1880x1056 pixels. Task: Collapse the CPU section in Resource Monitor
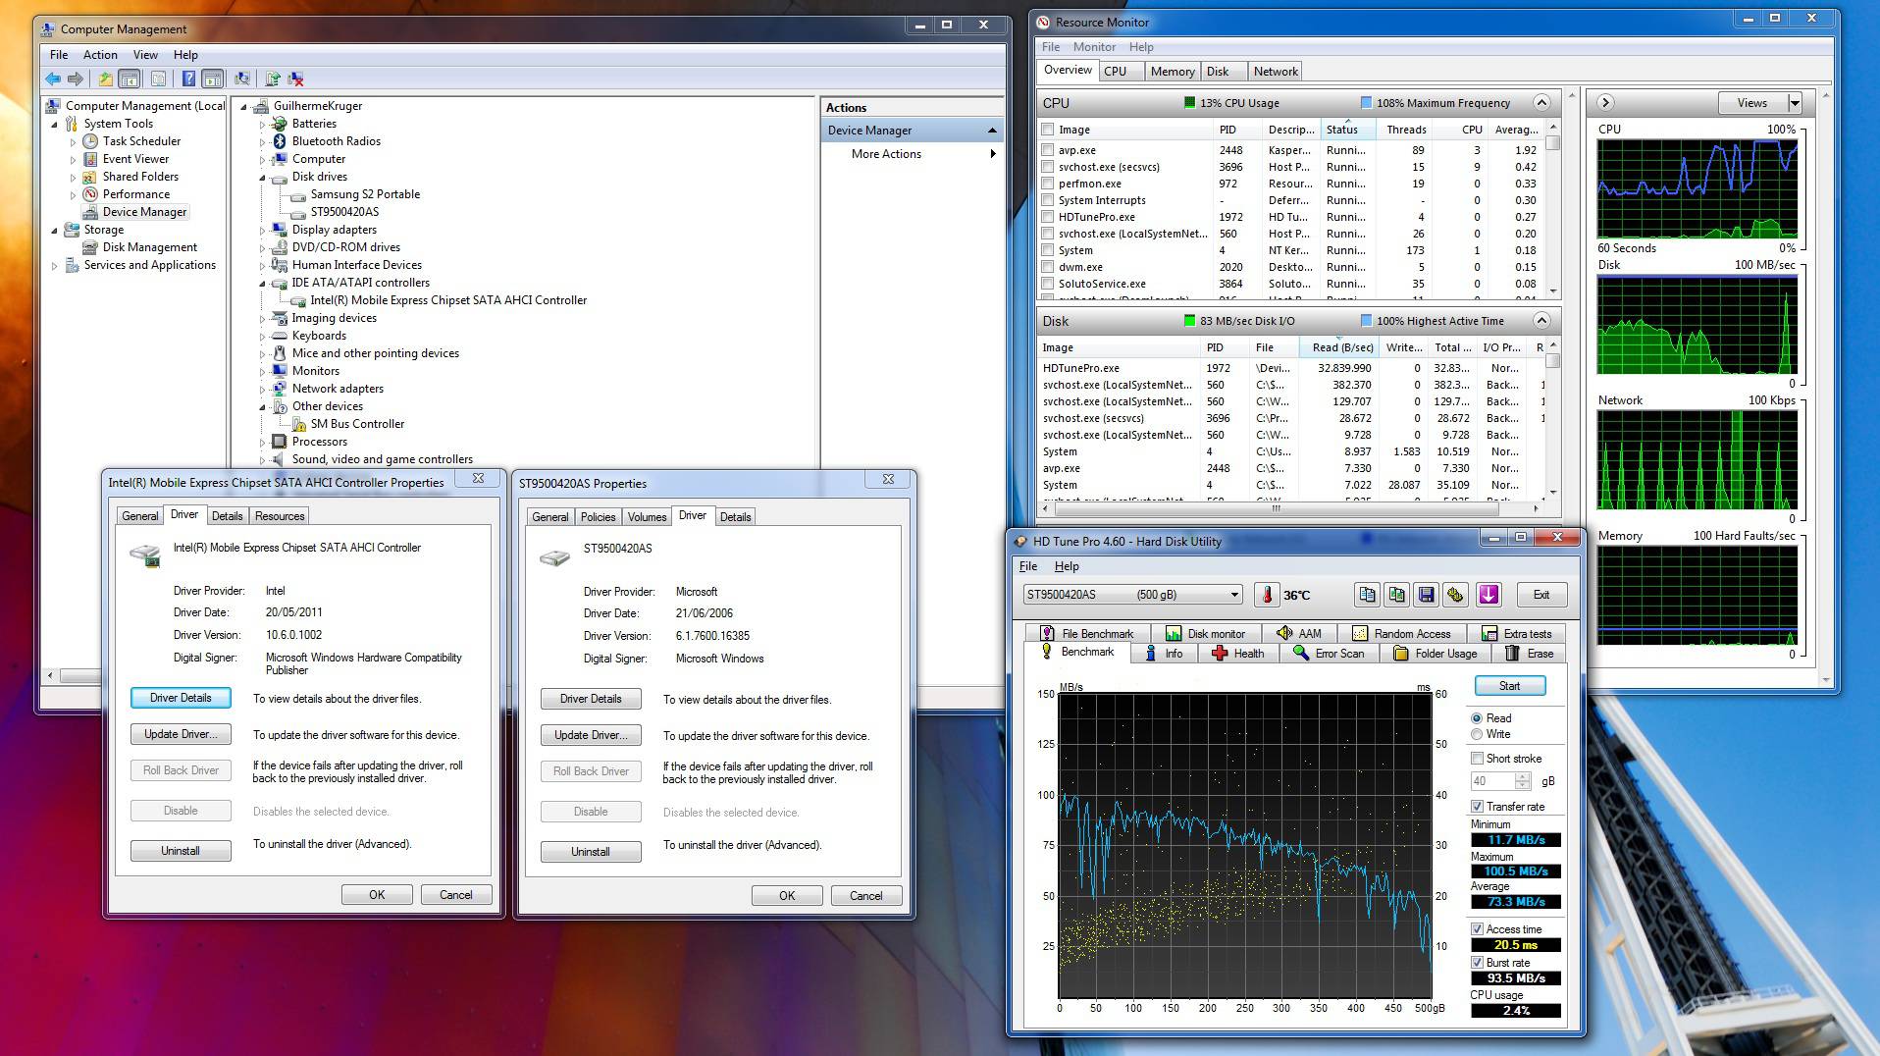click(1541, 103)
